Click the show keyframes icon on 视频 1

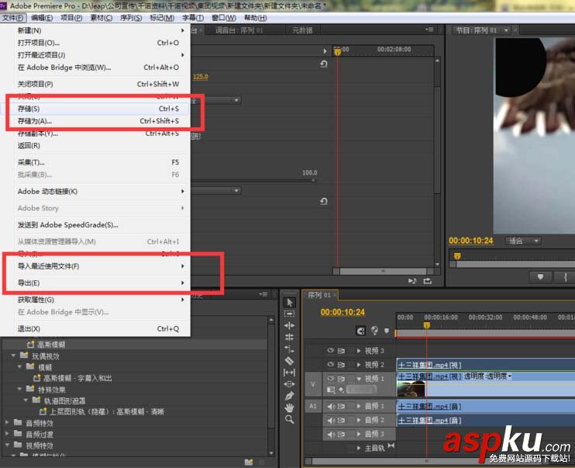(342, 390)
